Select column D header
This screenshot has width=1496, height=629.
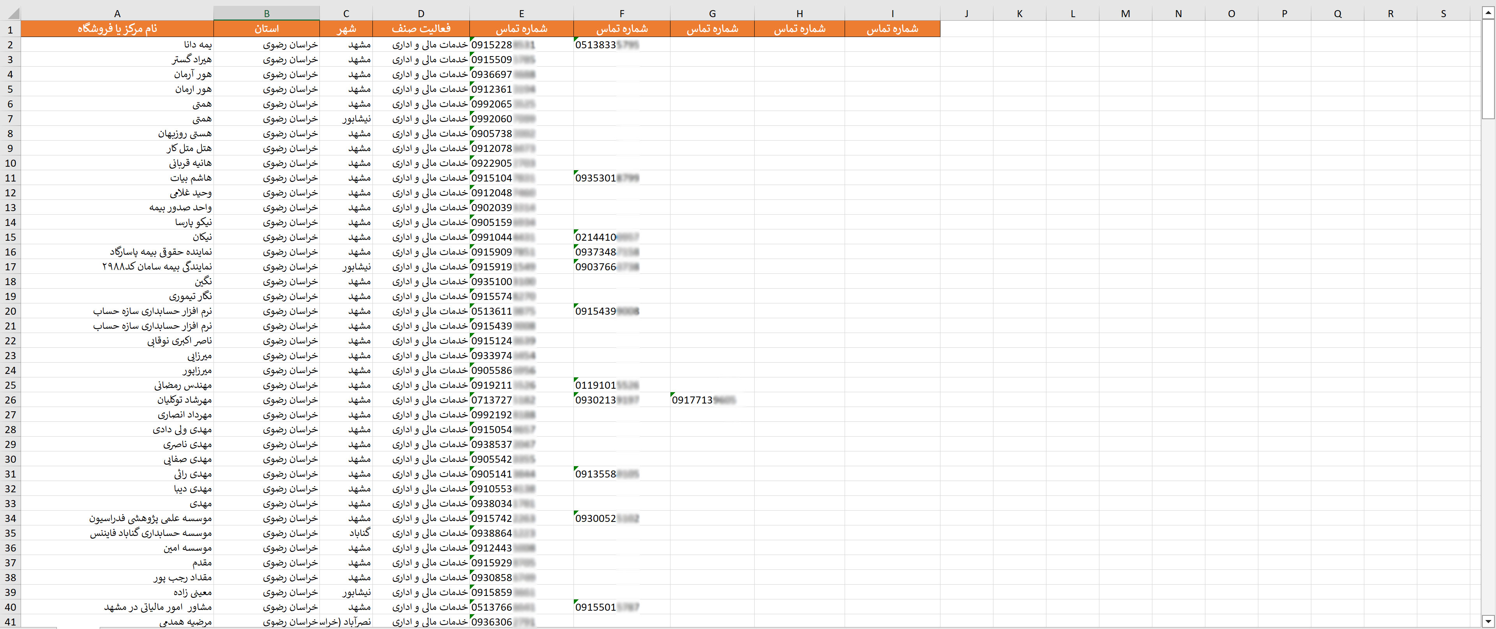tap(421, 13)
